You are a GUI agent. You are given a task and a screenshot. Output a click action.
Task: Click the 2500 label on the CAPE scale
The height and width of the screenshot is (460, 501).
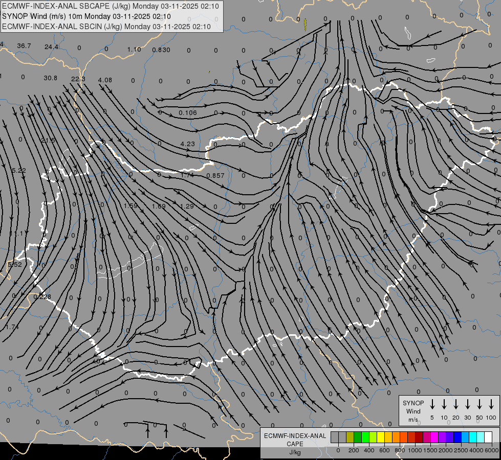coord(461,450)
